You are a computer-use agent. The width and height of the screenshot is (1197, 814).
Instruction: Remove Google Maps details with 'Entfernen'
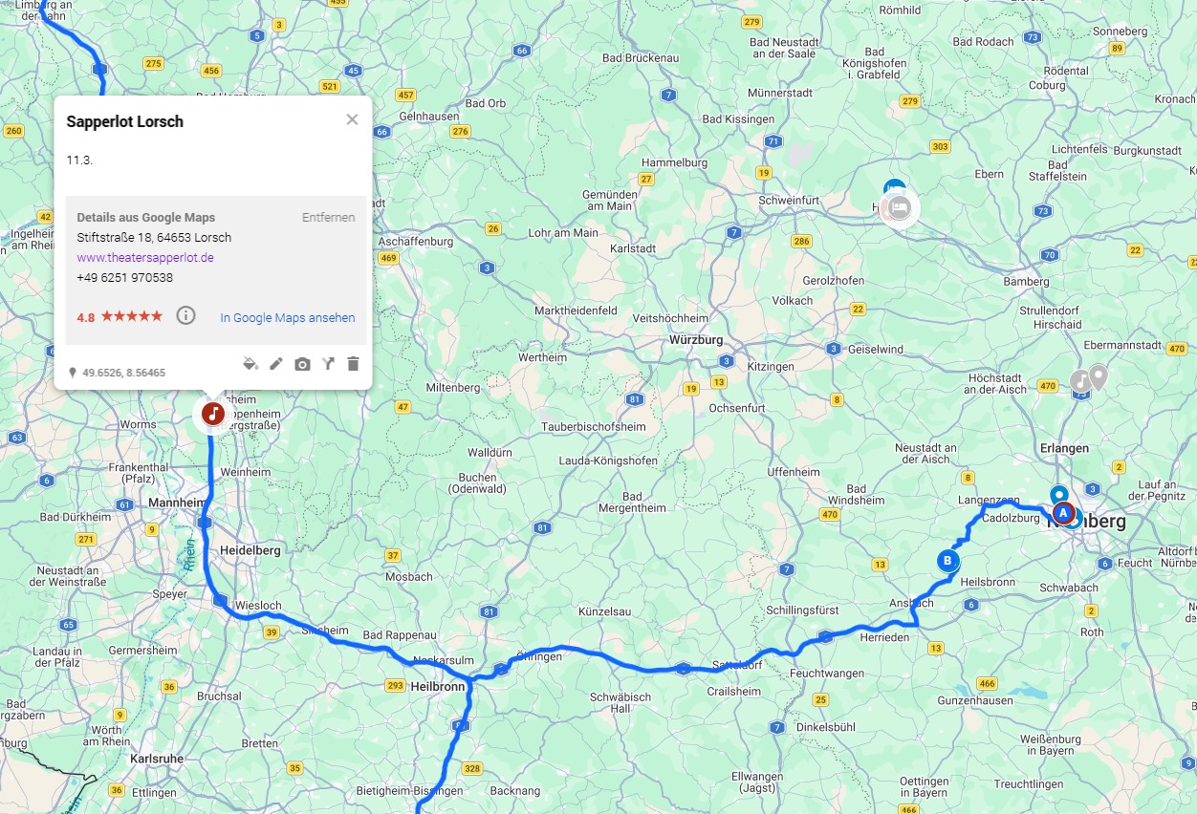tap(329, 218)
